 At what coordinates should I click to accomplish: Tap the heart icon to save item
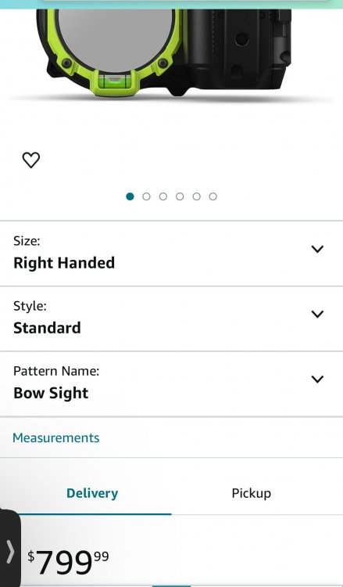pos(31,160)
